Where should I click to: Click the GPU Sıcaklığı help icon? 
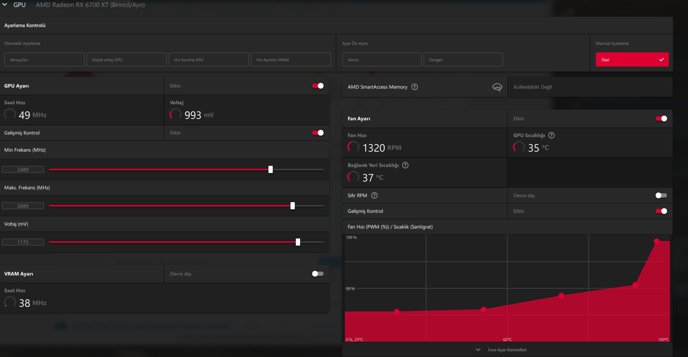click(x=551, y=135)
